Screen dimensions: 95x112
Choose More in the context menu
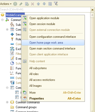pos(53,93)
